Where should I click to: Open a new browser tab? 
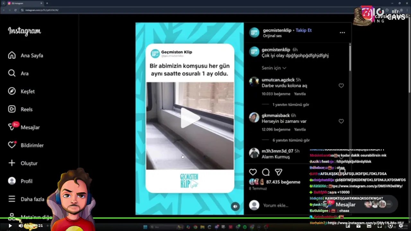tap(47, 3)
